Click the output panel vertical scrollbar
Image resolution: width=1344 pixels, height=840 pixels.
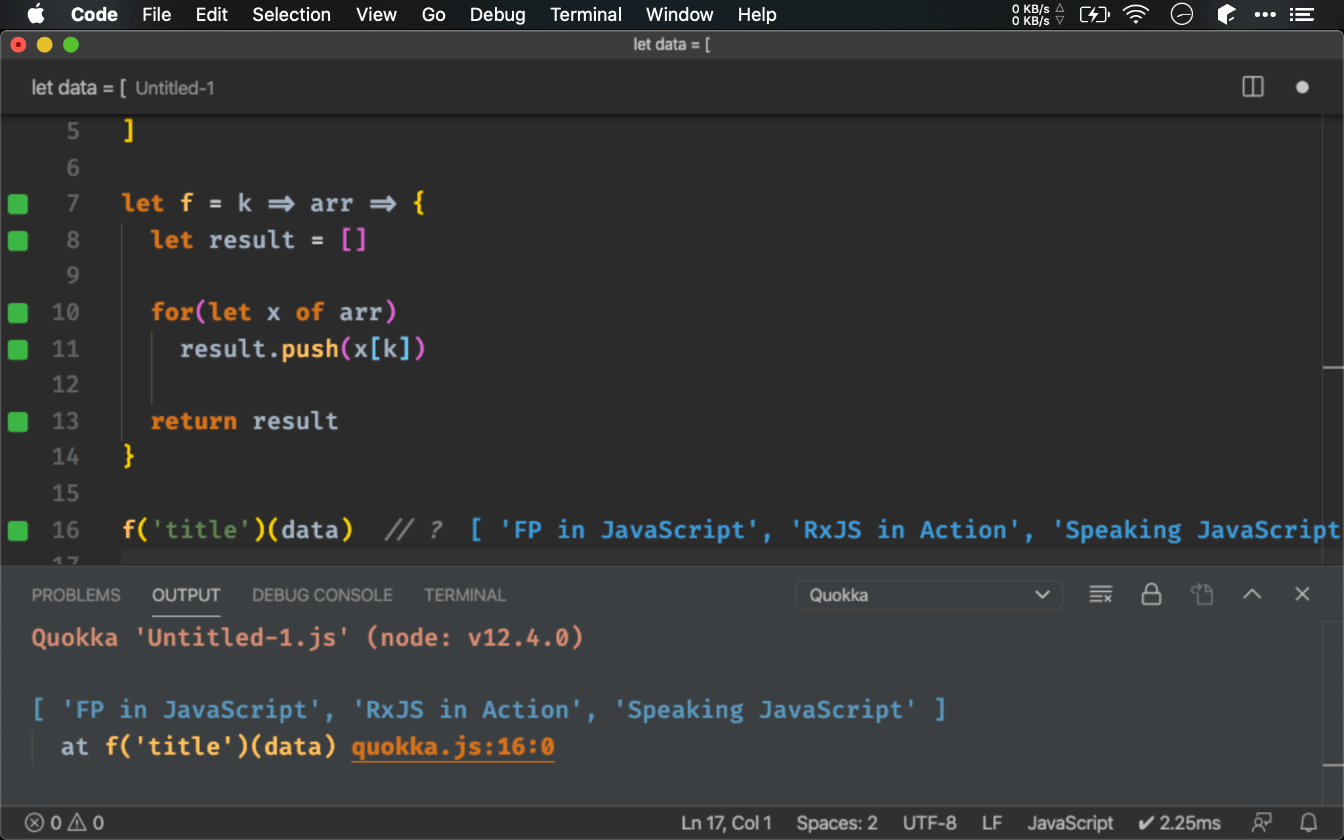coord(1333,713)
